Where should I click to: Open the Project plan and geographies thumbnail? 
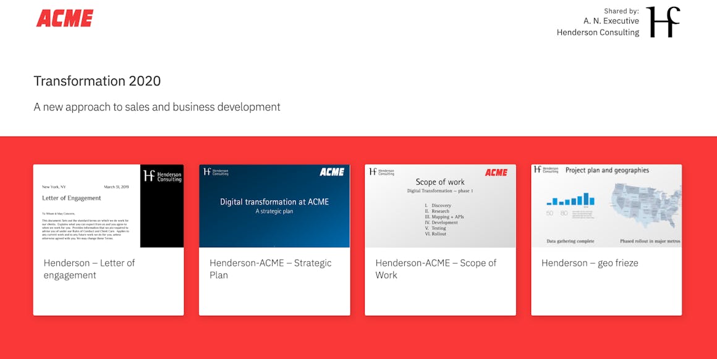click(606, 206)
